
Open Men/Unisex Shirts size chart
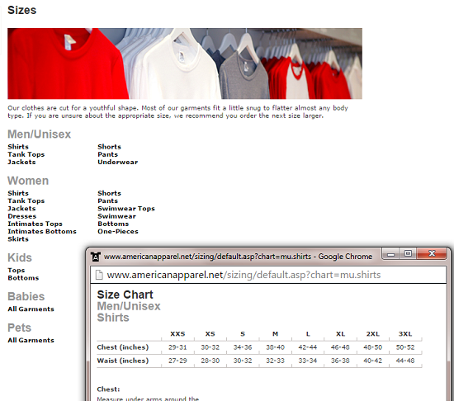pos(18,147)
